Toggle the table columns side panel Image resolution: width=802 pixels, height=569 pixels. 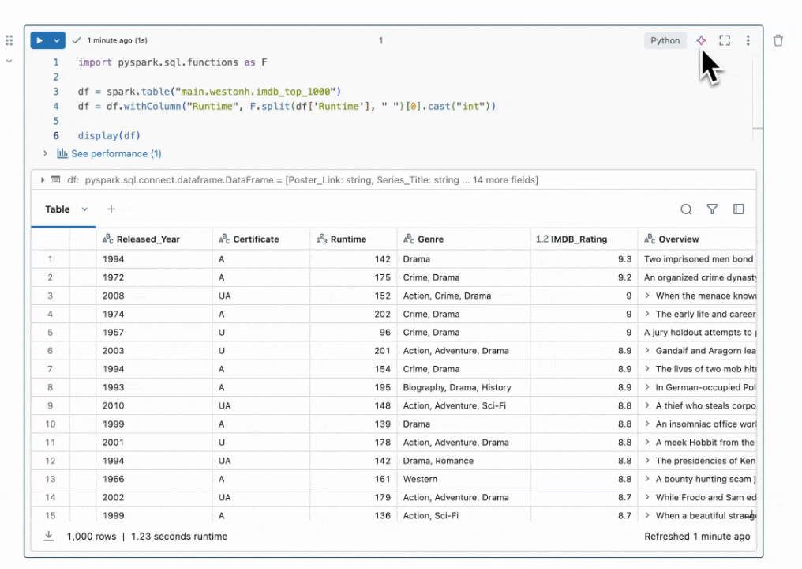739,209
